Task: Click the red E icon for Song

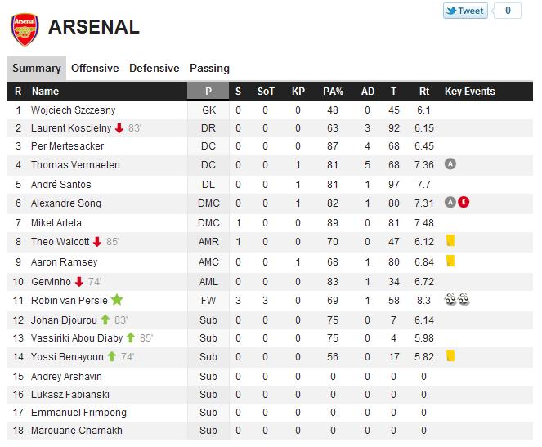Action: pyautogui.click(x=463, y=202)
